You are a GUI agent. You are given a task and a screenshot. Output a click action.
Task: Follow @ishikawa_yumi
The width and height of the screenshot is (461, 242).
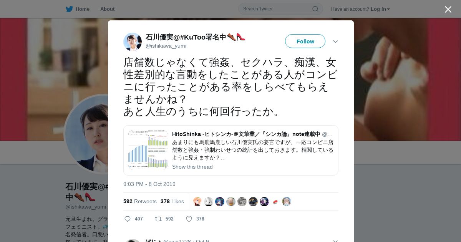[305, 41]
